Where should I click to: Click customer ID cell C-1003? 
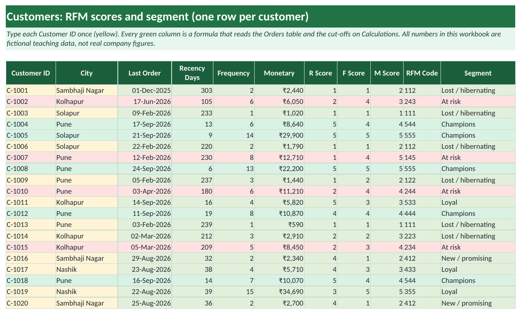pyautogui.click(x=31, y=113)
